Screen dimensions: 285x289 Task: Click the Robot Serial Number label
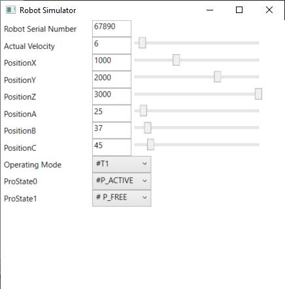[x=40, y=29]
